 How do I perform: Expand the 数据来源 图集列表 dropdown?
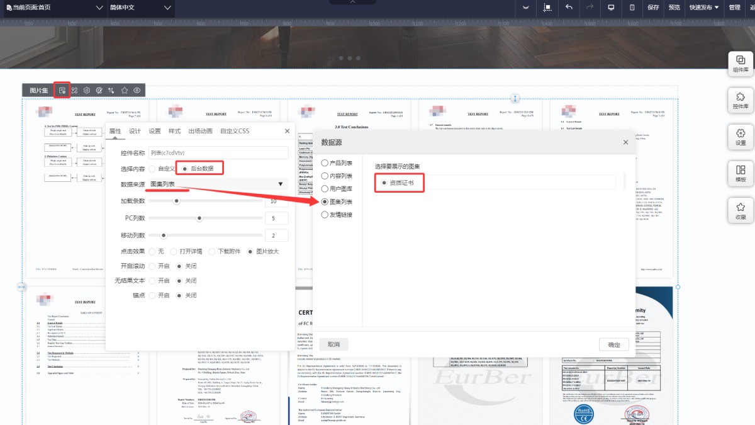[280, 184]
